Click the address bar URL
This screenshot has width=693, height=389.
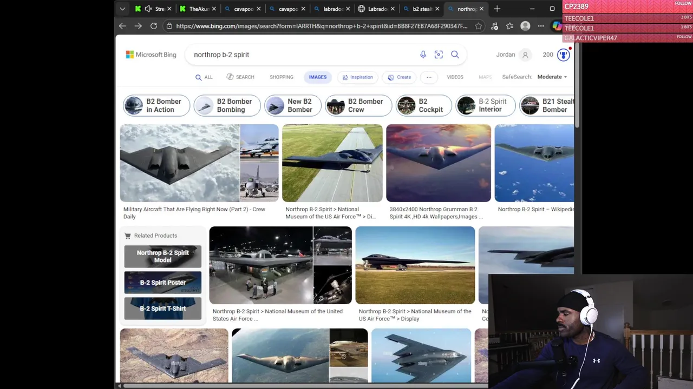click(x=322, y=26)
